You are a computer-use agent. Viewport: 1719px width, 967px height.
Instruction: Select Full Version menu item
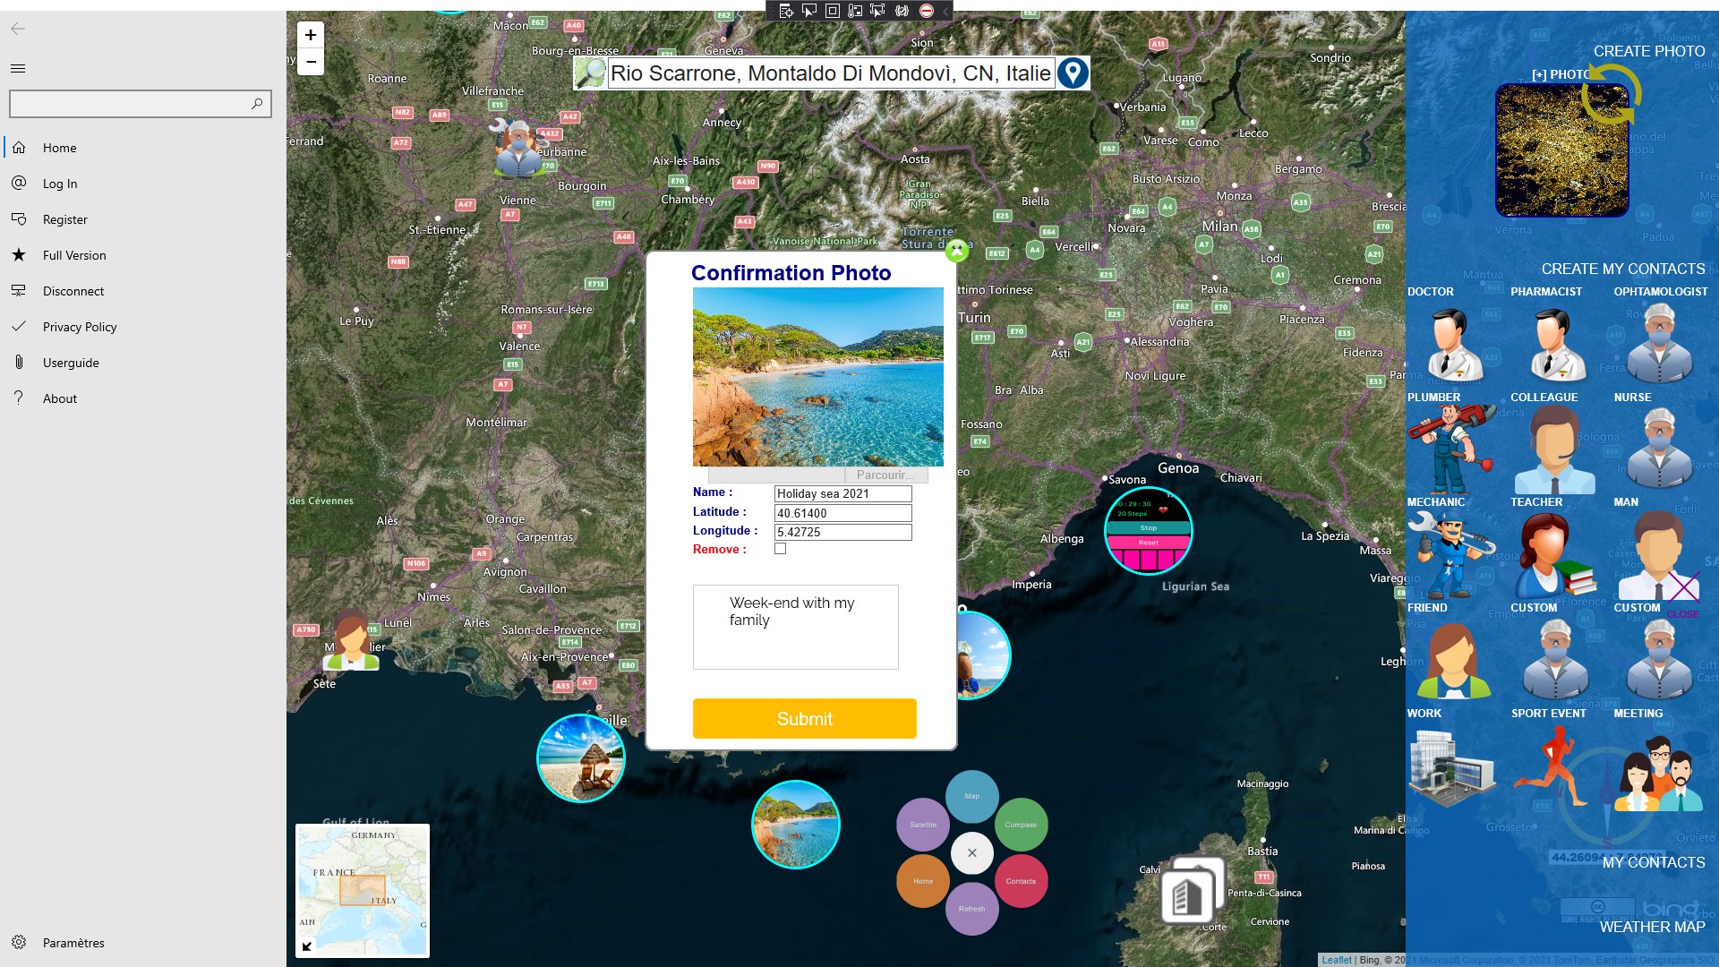tap(74, 255)
